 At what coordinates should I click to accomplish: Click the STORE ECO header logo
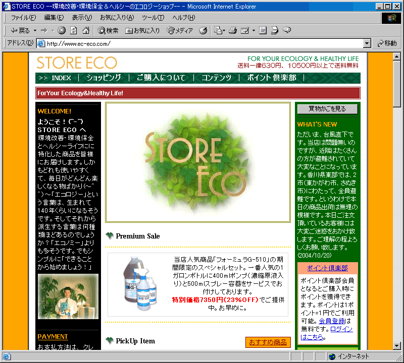(x=77, y=63)
